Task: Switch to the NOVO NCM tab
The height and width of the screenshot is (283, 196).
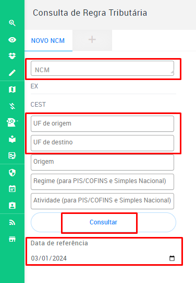Action: tap(48, 41)
